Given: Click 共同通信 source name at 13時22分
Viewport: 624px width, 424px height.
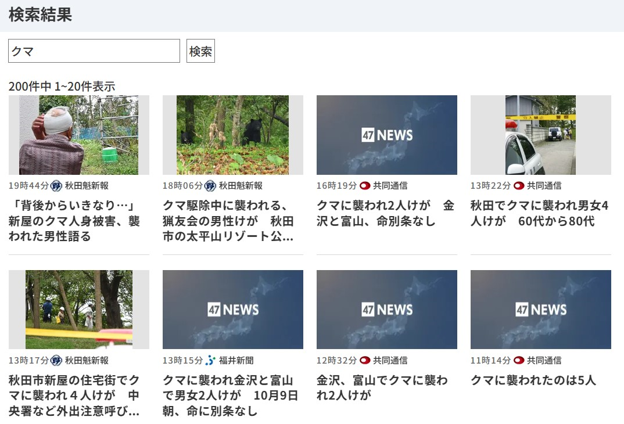Looking at the screenshot, I should click(544, 186).
